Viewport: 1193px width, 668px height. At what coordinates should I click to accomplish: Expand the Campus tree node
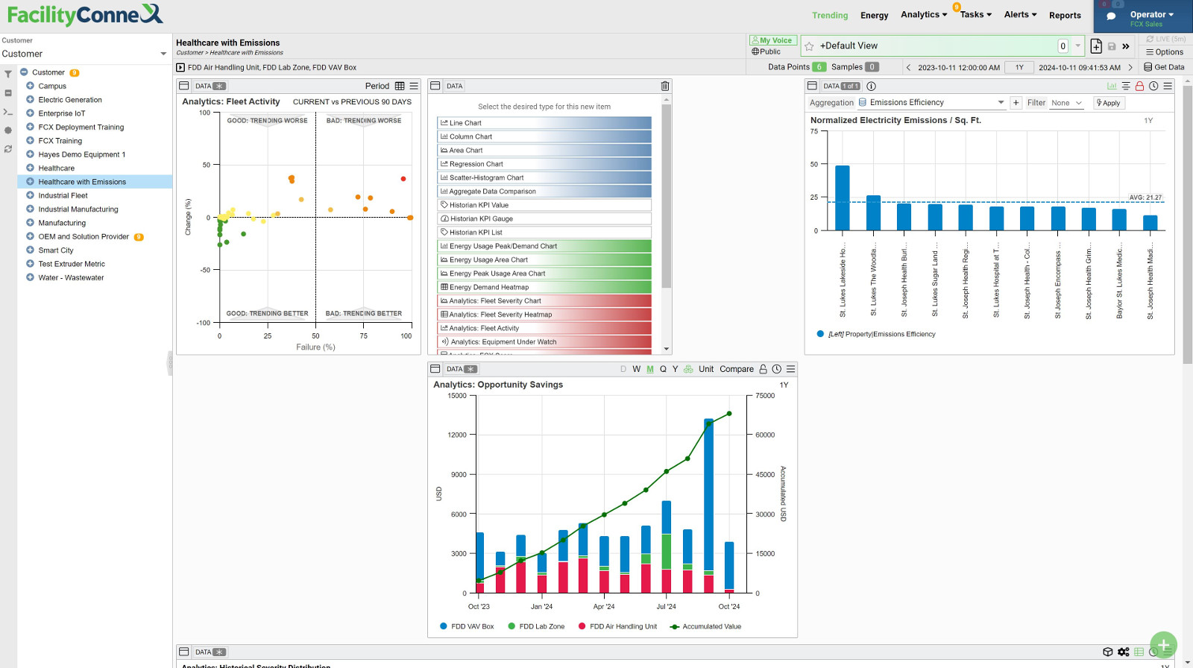(31, 86)
